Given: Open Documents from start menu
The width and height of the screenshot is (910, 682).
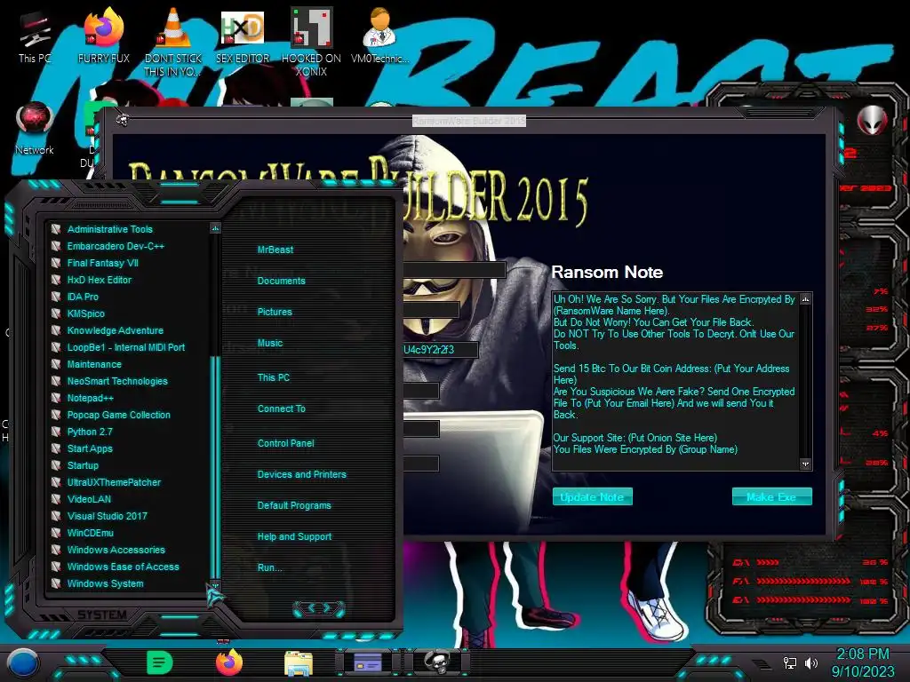Looking at the screenshot, I should 281,281.
